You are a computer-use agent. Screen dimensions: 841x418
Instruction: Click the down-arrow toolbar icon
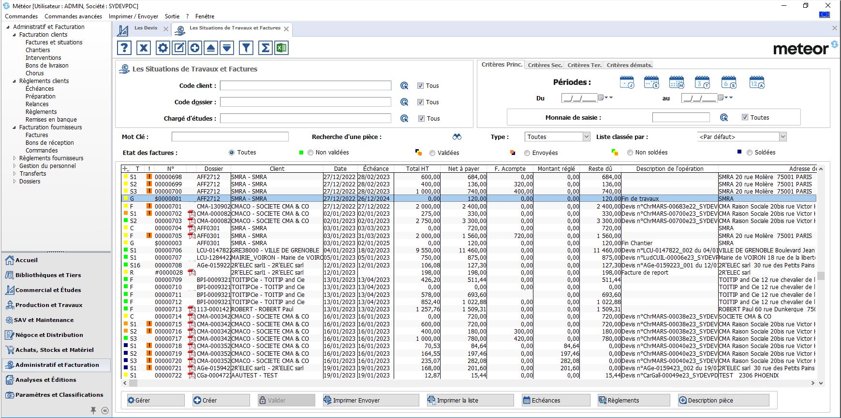tap(227, 48)
